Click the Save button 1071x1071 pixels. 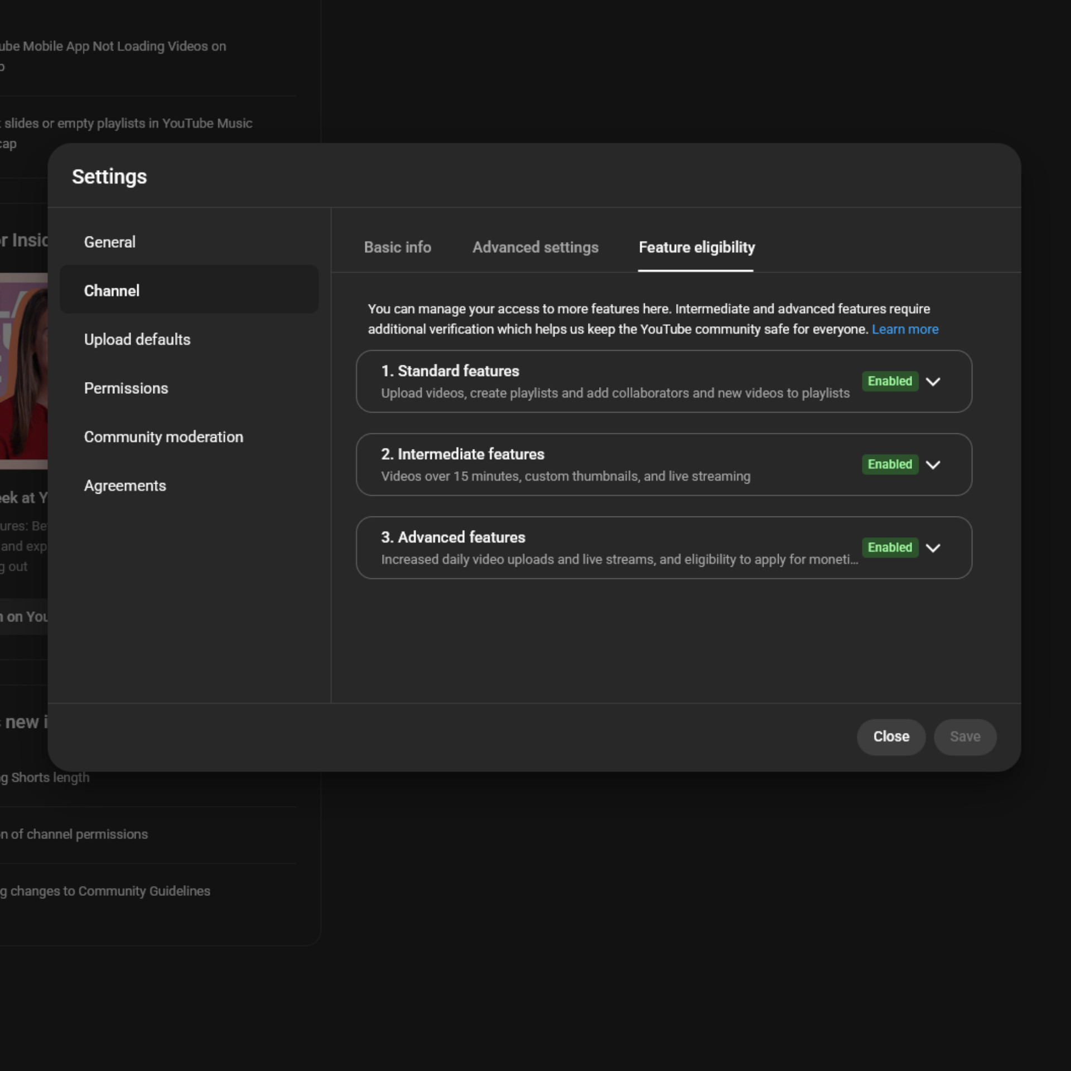tap(964, 736)
